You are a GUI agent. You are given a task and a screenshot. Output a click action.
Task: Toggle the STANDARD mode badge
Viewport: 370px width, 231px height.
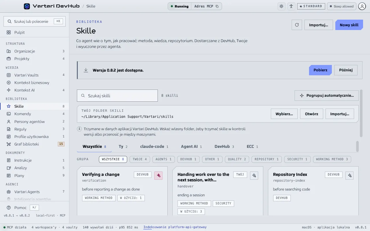[x=311, y=6]
